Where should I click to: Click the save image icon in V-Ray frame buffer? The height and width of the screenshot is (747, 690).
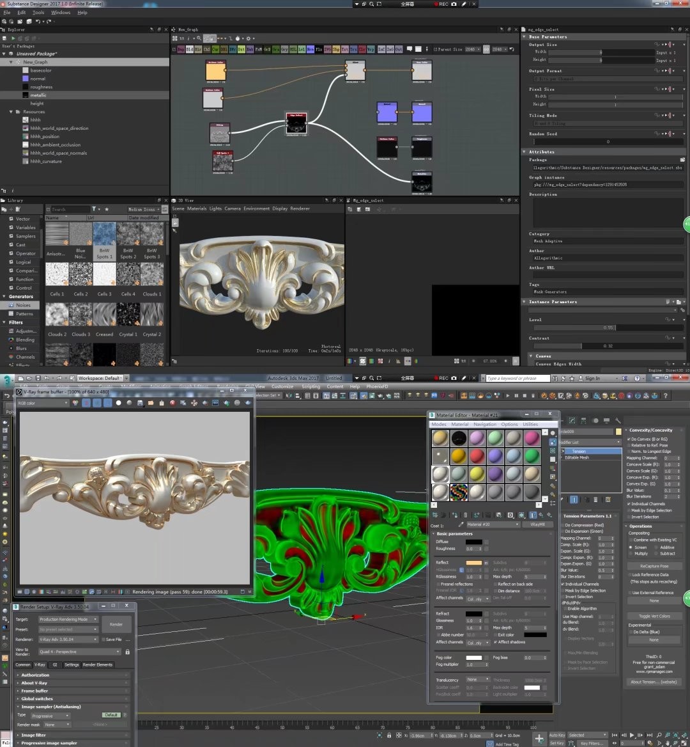pyautogui.click(x=140, y=403)
